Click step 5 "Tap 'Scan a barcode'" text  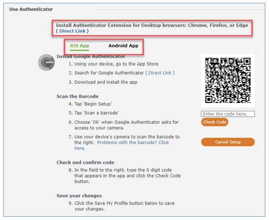pos(97,113)
